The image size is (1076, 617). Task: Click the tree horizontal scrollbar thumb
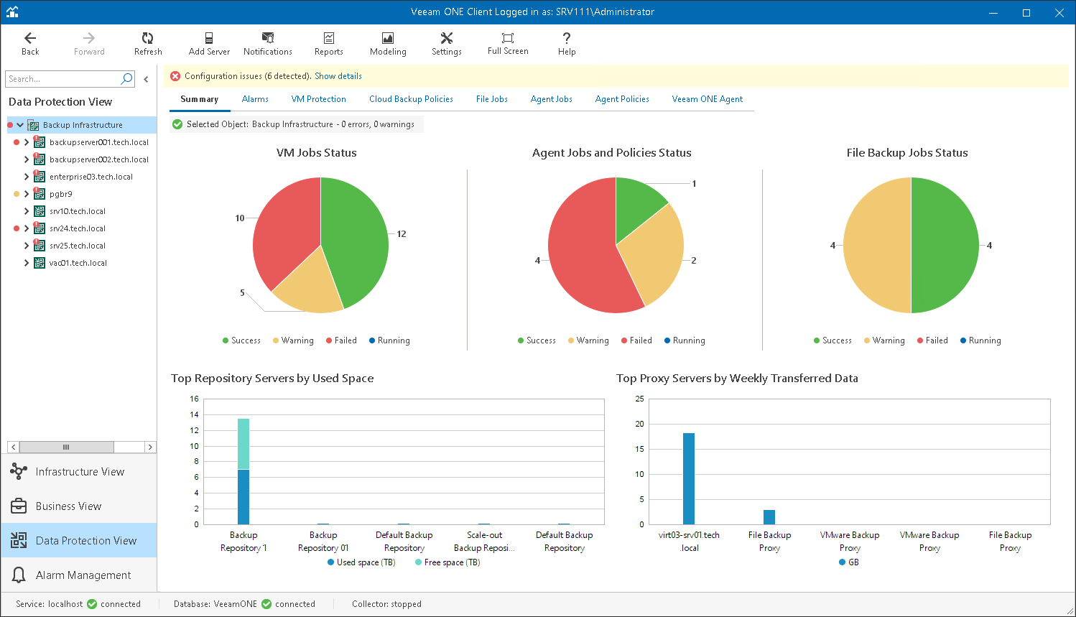[67, 447]
